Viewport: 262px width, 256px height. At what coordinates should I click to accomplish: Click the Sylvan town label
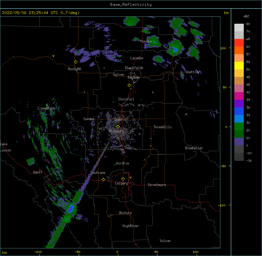[119, 74]
